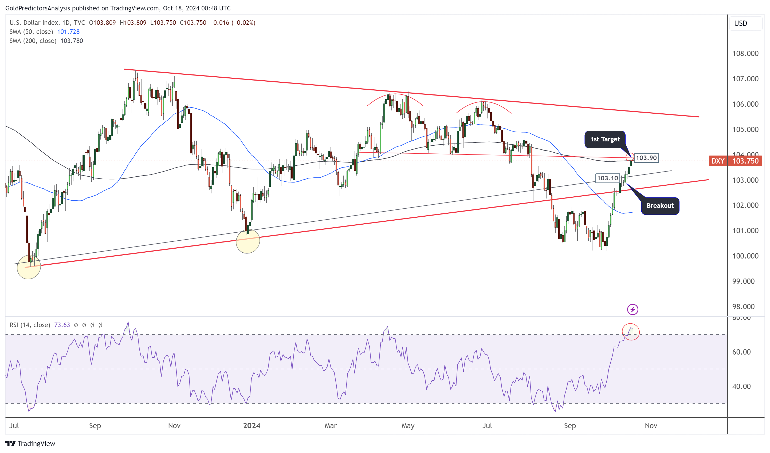Select the RSI (14, close) indicator legend
Screen dimensions: 770x453
pyautogui.click(x=30, y=325)
